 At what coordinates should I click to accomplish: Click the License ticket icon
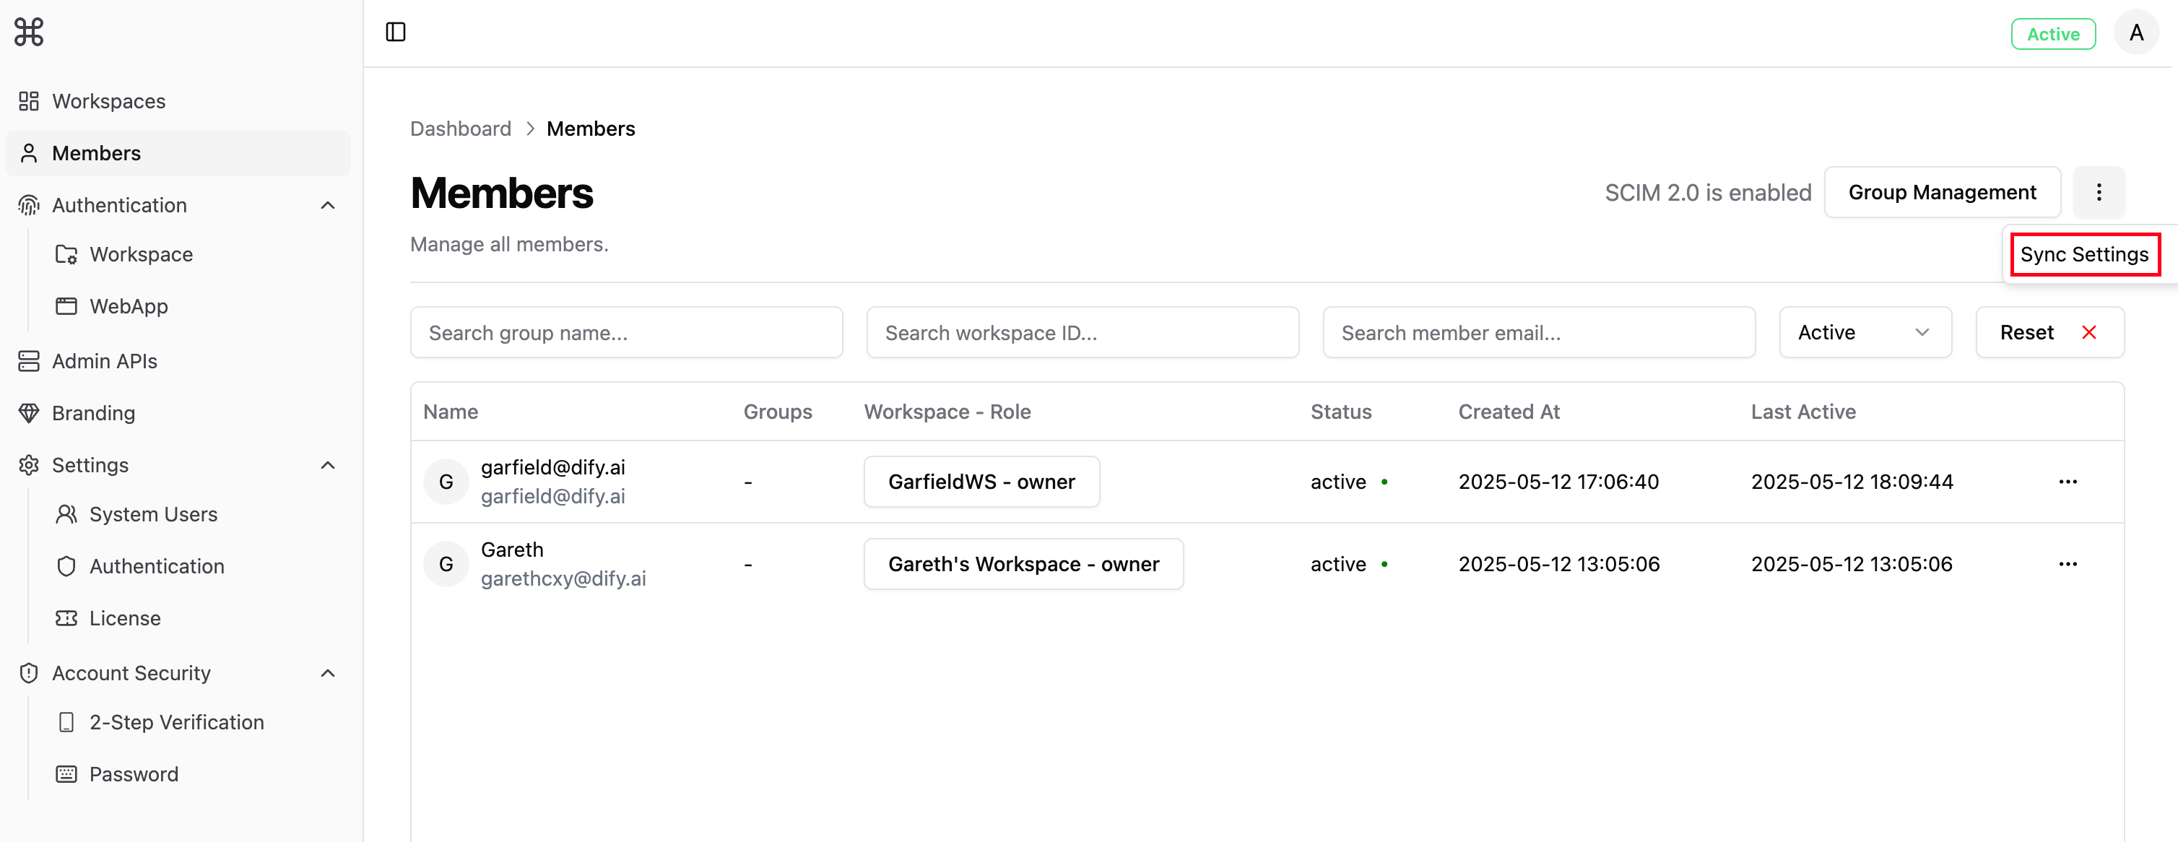point(66,618)
